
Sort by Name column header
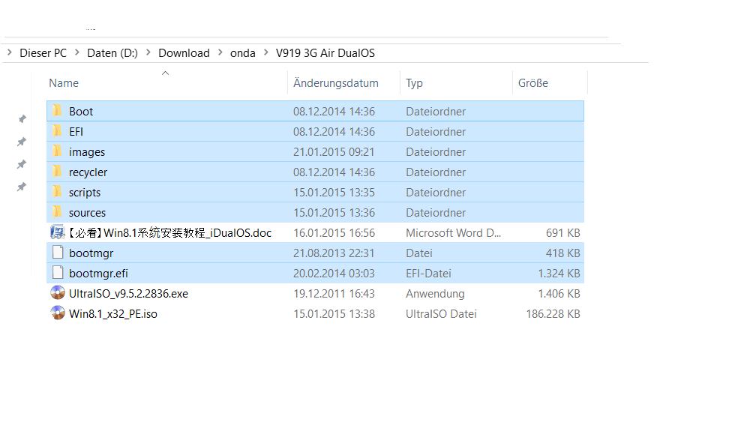coord(64,83)
